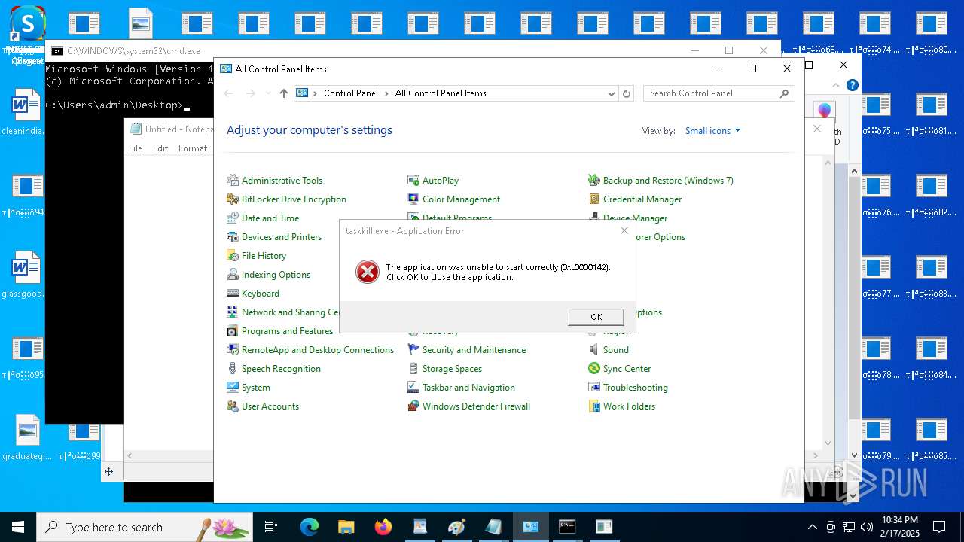This screenshot has height=542, width=964.
Task: Select the graduategi image file on desktop
Action: tap(27, 437)
